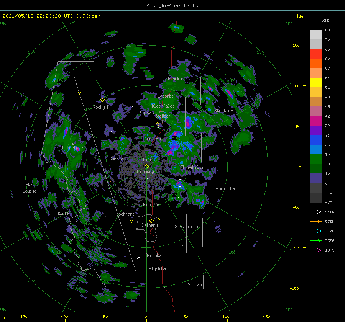The image size is (345, 322).
Task: Click the Didsbury label
Action: click(145, 172)
